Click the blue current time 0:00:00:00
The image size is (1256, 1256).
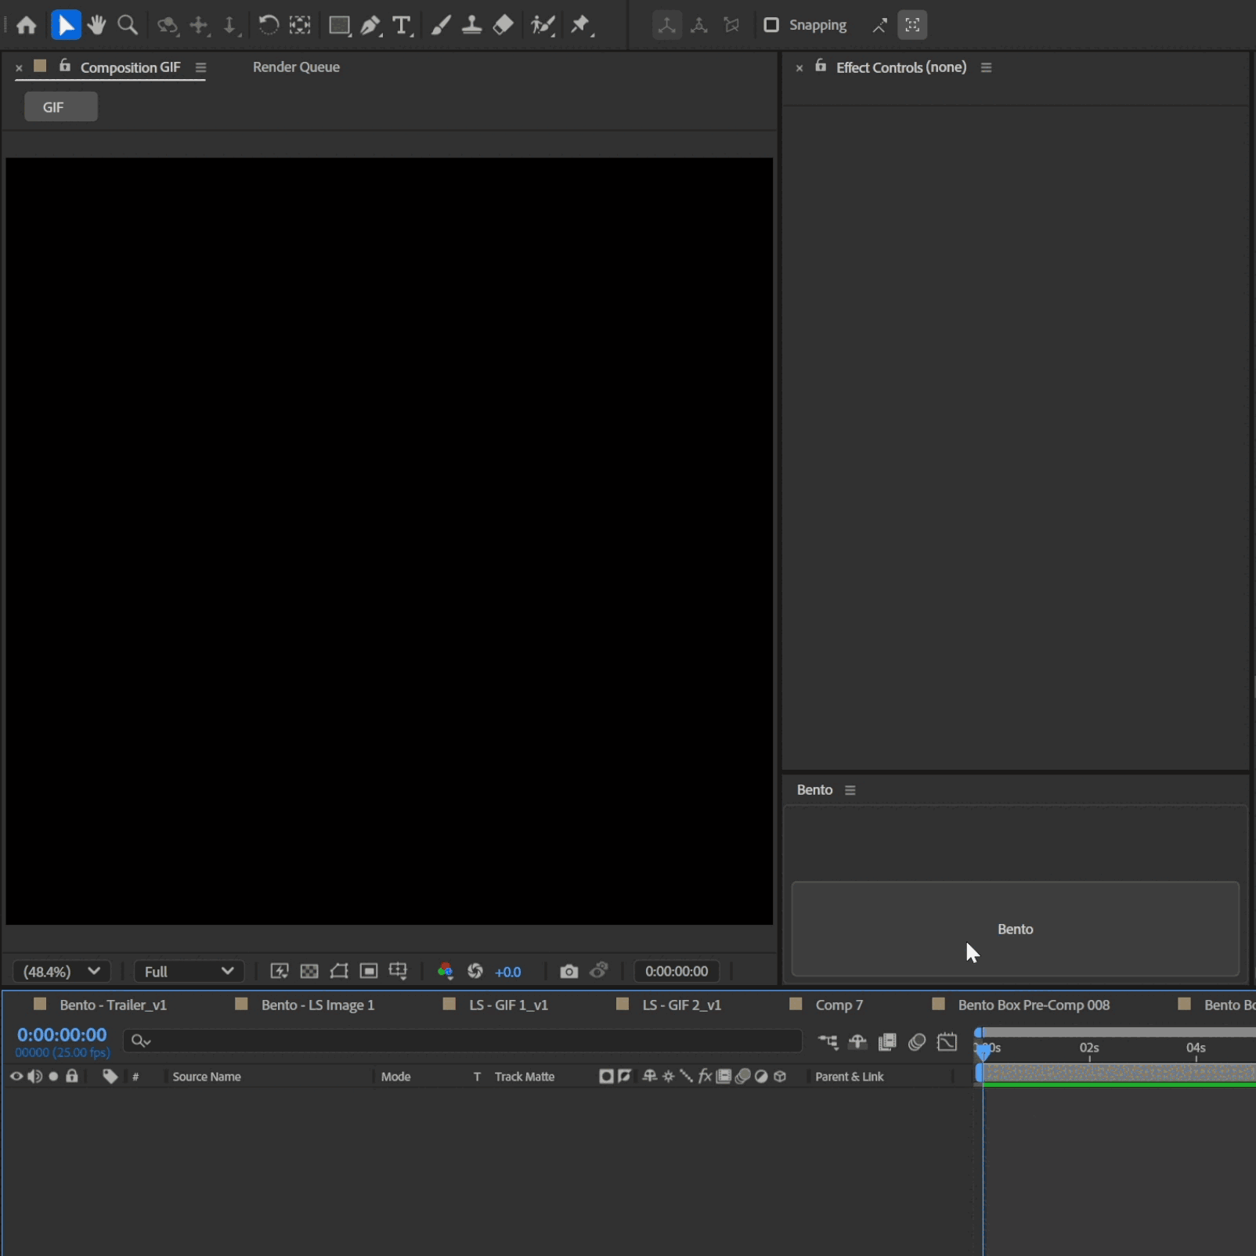point(62,1034)
